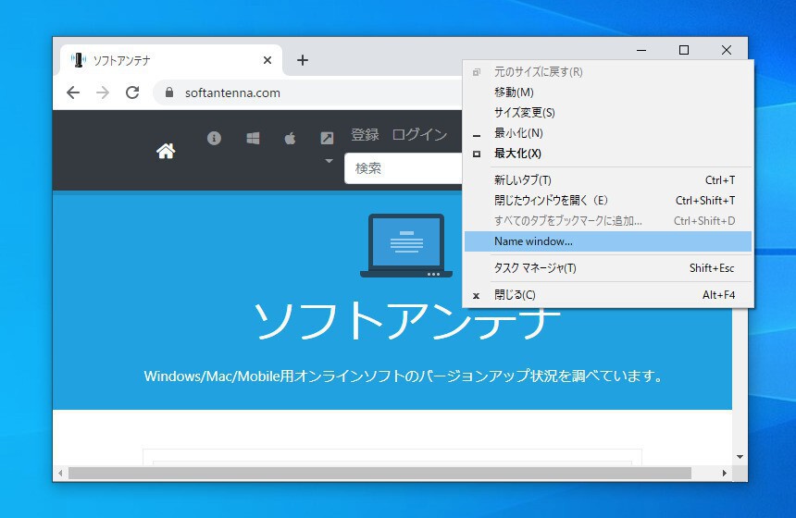Viewport: 796px width, 518px height.
Task: Click the ログイン link
Action: [x=419, y=134]
